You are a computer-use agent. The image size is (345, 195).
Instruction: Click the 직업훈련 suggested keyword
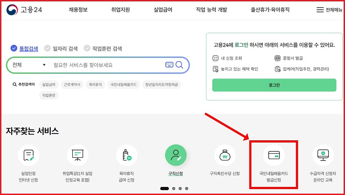point(49,95)
